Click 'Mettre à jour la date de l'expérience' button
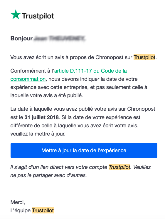 coord(84,150)
